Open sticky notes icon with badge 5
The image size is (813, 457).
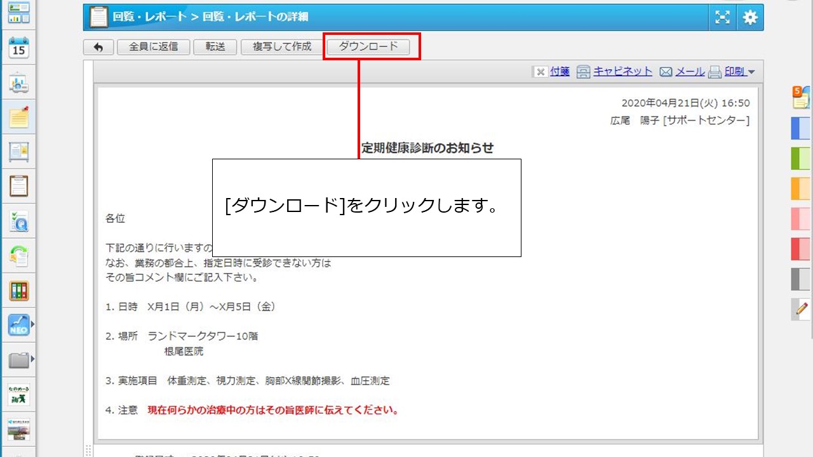[801, 97]
